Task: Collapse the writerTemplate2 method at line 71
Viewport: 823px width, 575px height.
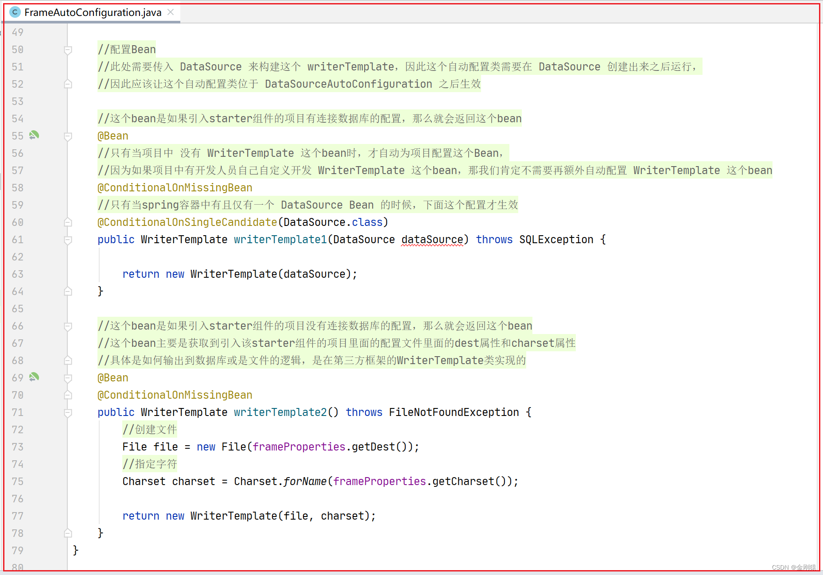Action: point(68,412)
